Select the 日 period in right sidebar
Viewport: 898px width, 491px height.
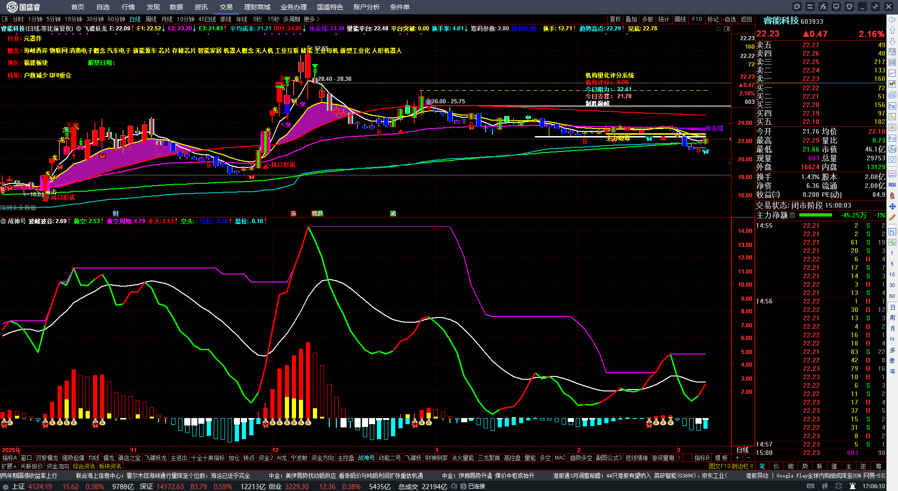click(x=892, y=307)
